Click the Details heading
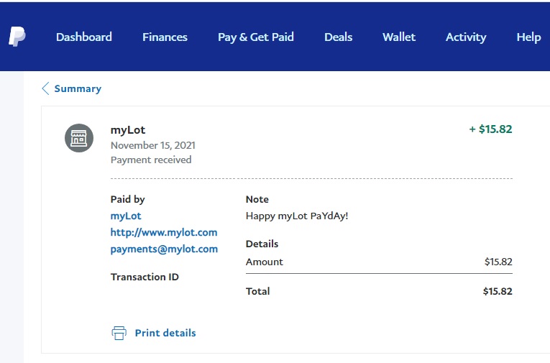This screenshot has width=550, height=363. click(262, 244)
